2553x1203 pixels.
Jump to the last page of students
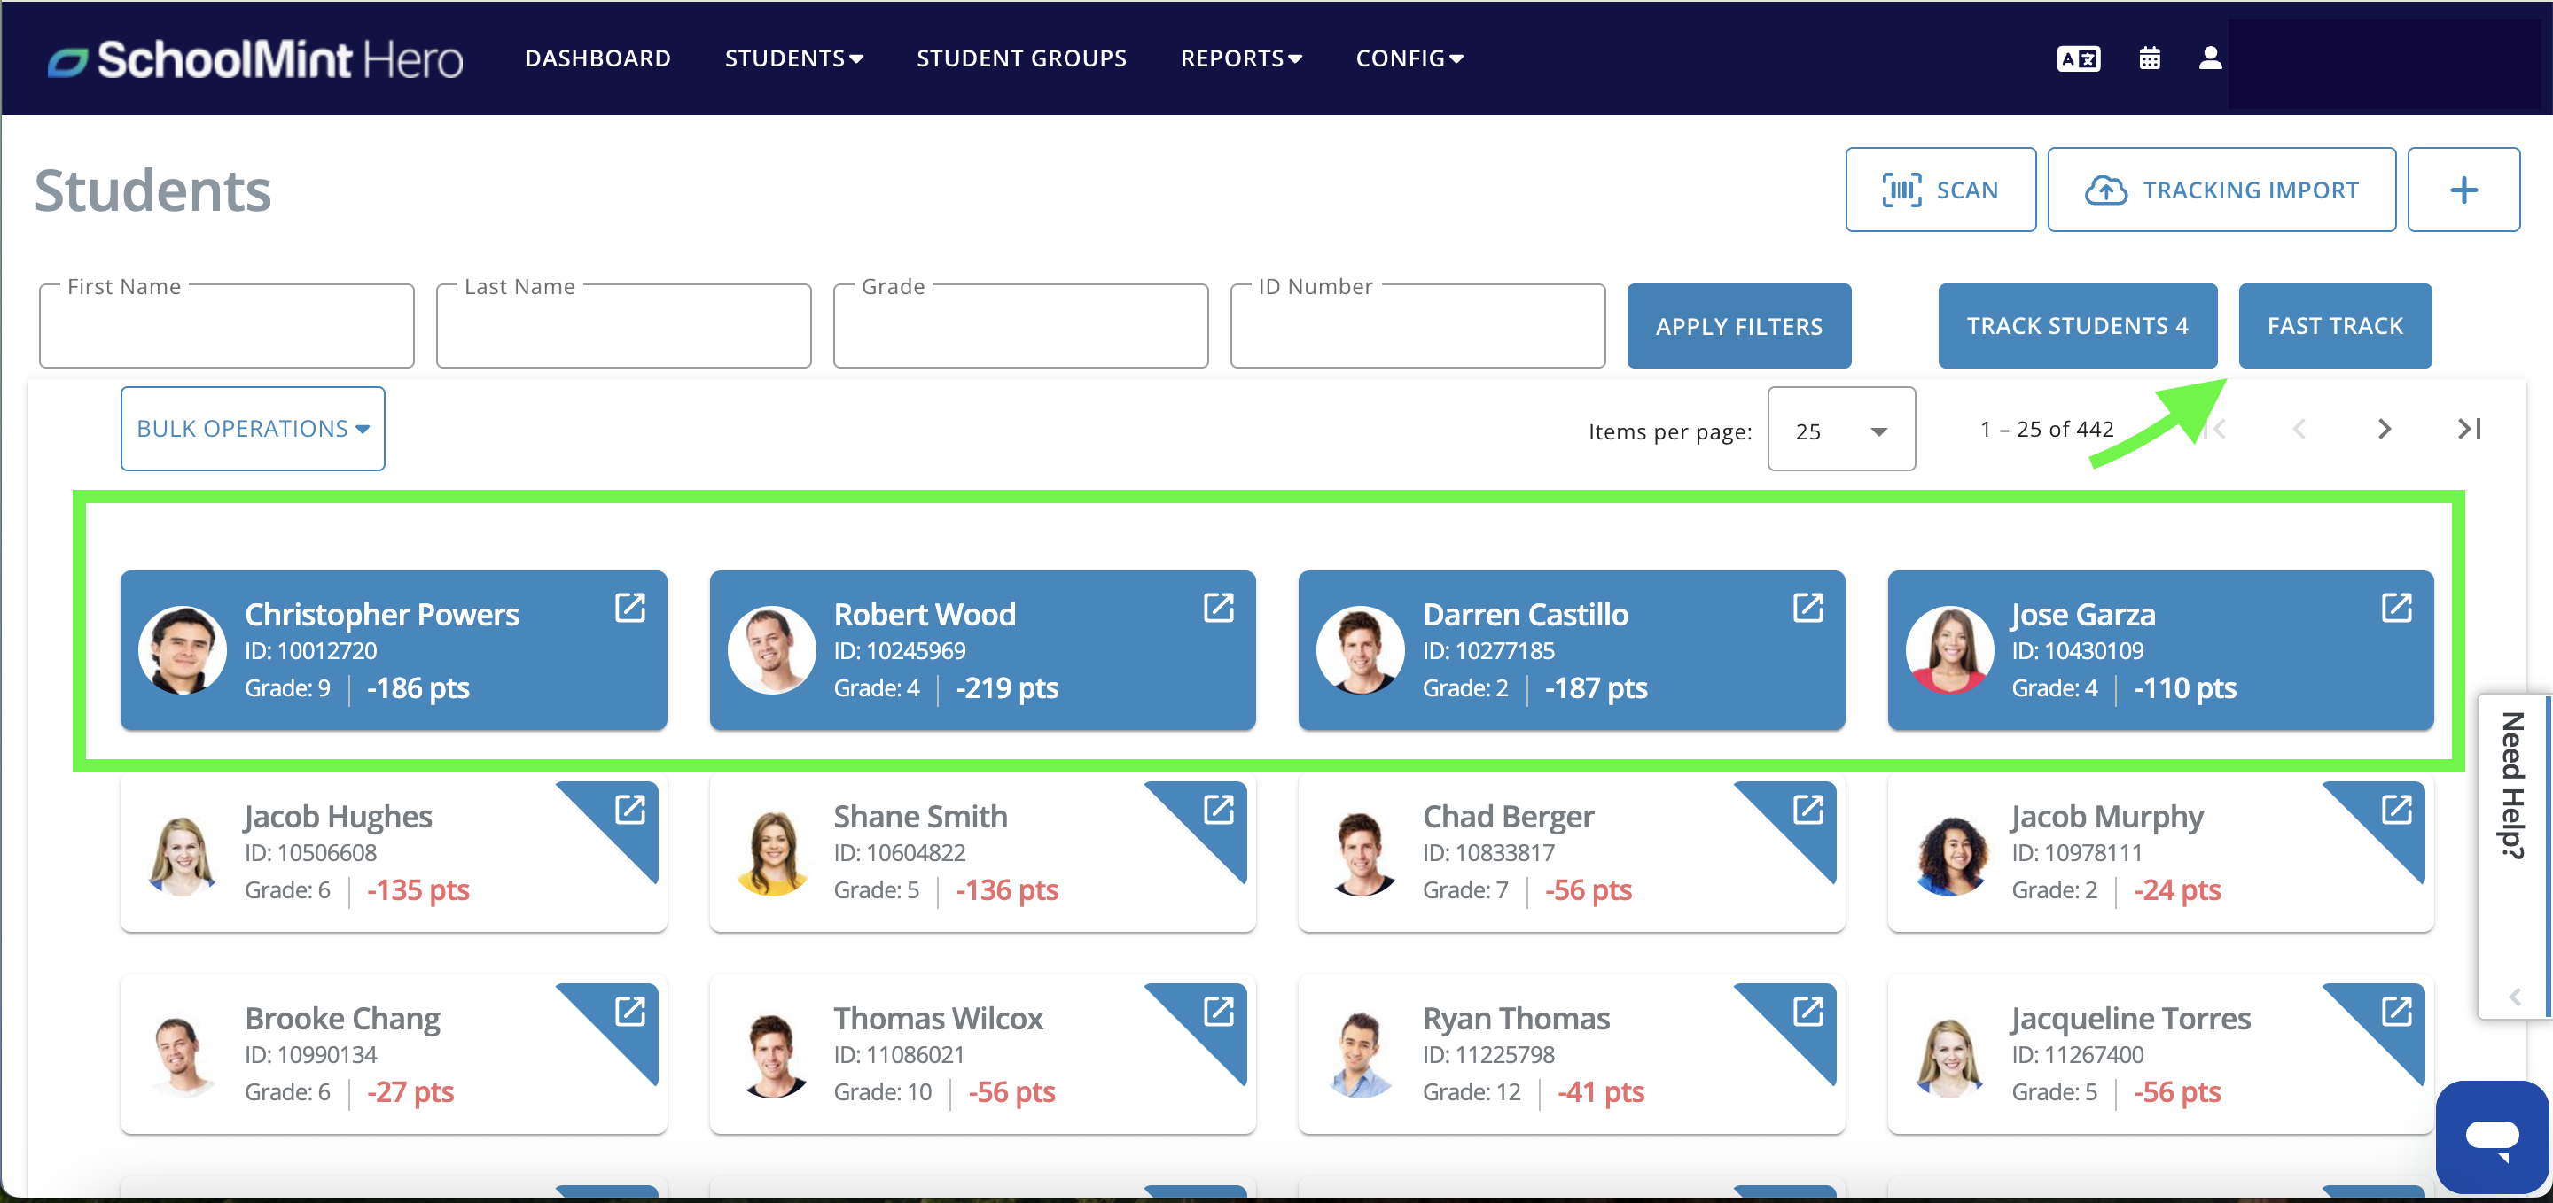click(x=2468, y=429)
